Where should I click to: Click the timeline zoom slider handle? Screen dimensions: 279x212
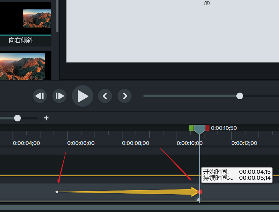tap(17, 118)
